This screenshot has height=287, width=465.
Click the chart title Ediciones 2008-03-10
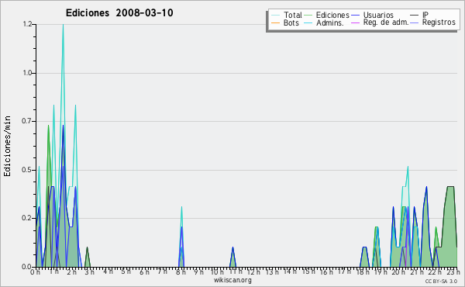(119, 13)
